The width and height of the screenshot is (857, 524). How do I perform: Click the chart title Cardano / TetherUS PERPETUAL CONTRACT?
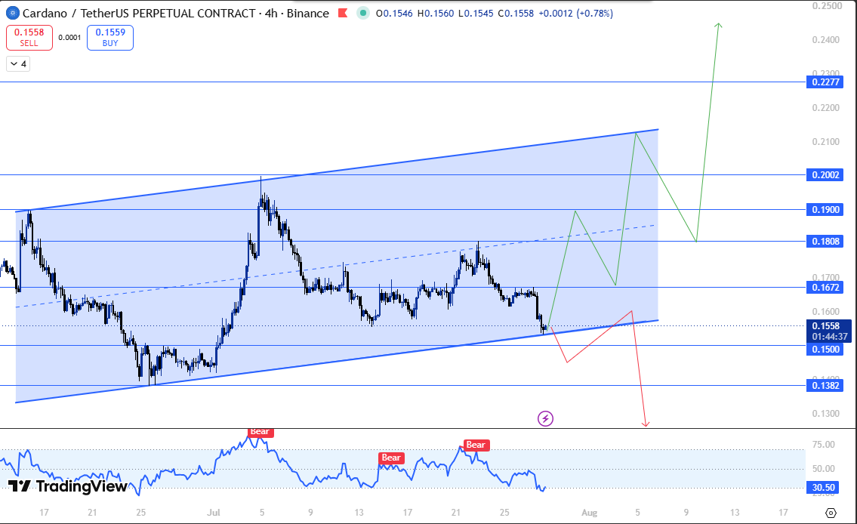tap(140, 13)
